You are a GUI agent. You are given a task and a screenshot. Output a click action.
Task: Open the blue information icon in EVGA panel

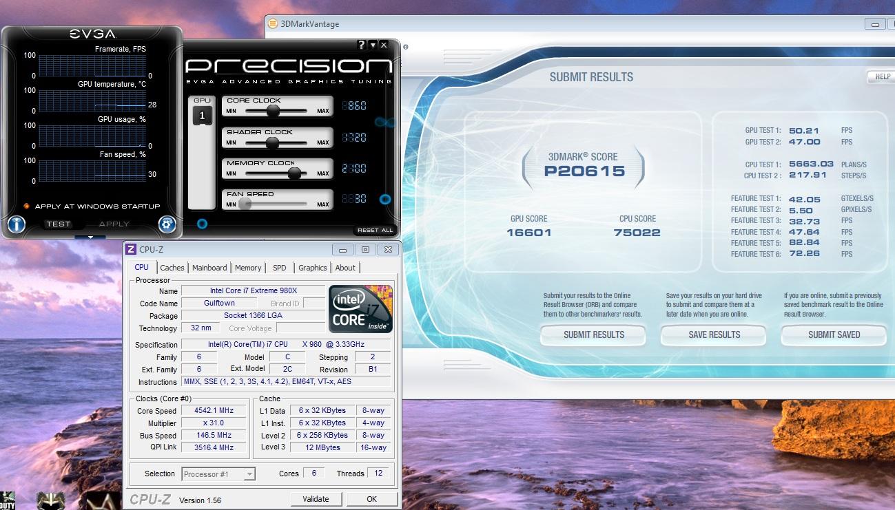pyautogui.click(x=17, y=224)
